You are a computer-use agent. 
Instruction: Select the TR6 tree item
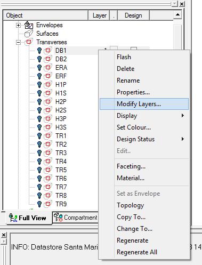pos(61,179)
